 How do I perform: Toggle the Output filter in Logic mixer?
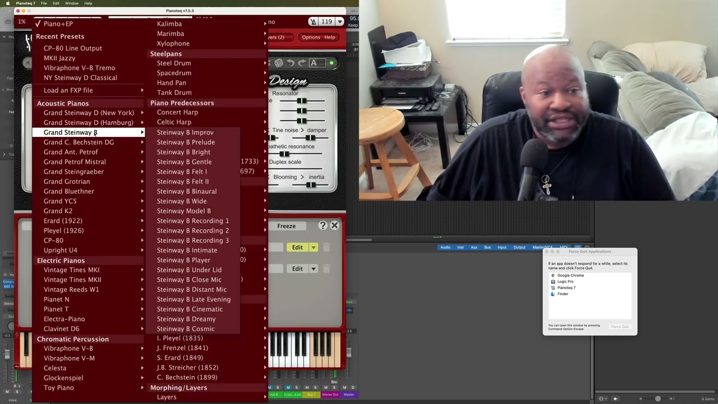coord(519,247)
